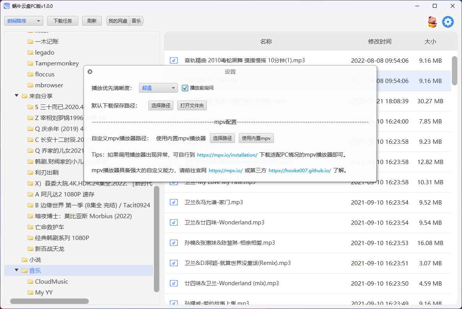Image resolution: width=462 pixels, height=309 pixels.
Task: Open the mpv.io/installation download link
Action: coord(227,155)
